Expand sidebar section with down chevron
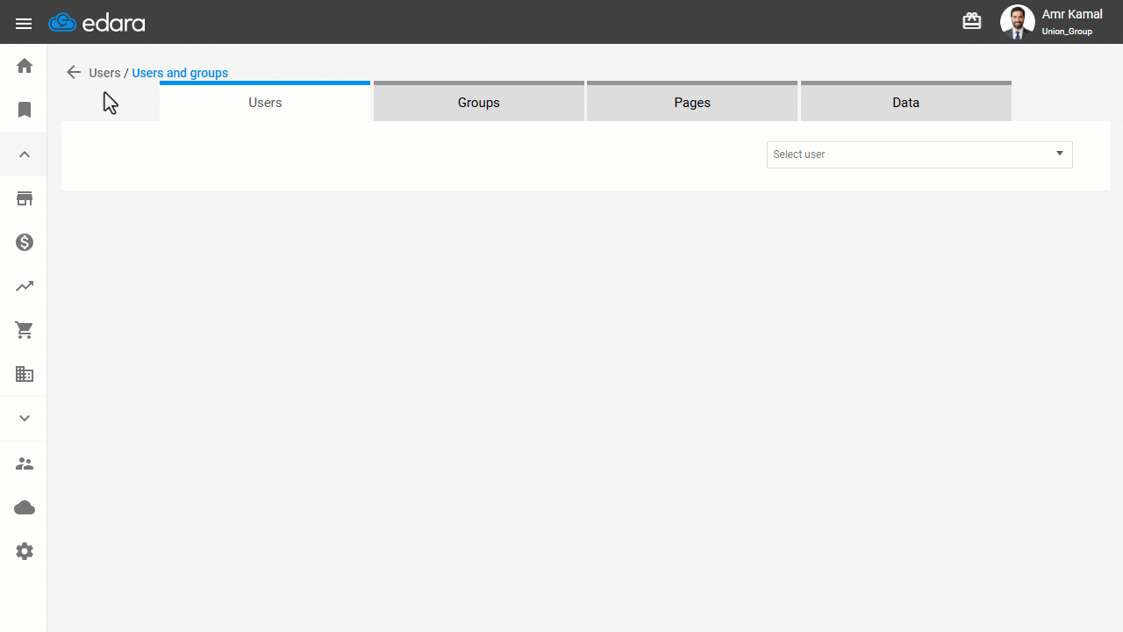This screenshot has width=1123, height=632. coord(25,419)
